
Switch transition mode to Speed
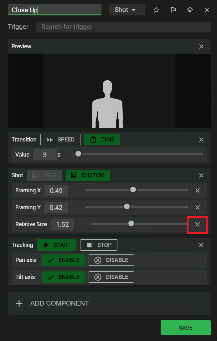pos(60,140)
